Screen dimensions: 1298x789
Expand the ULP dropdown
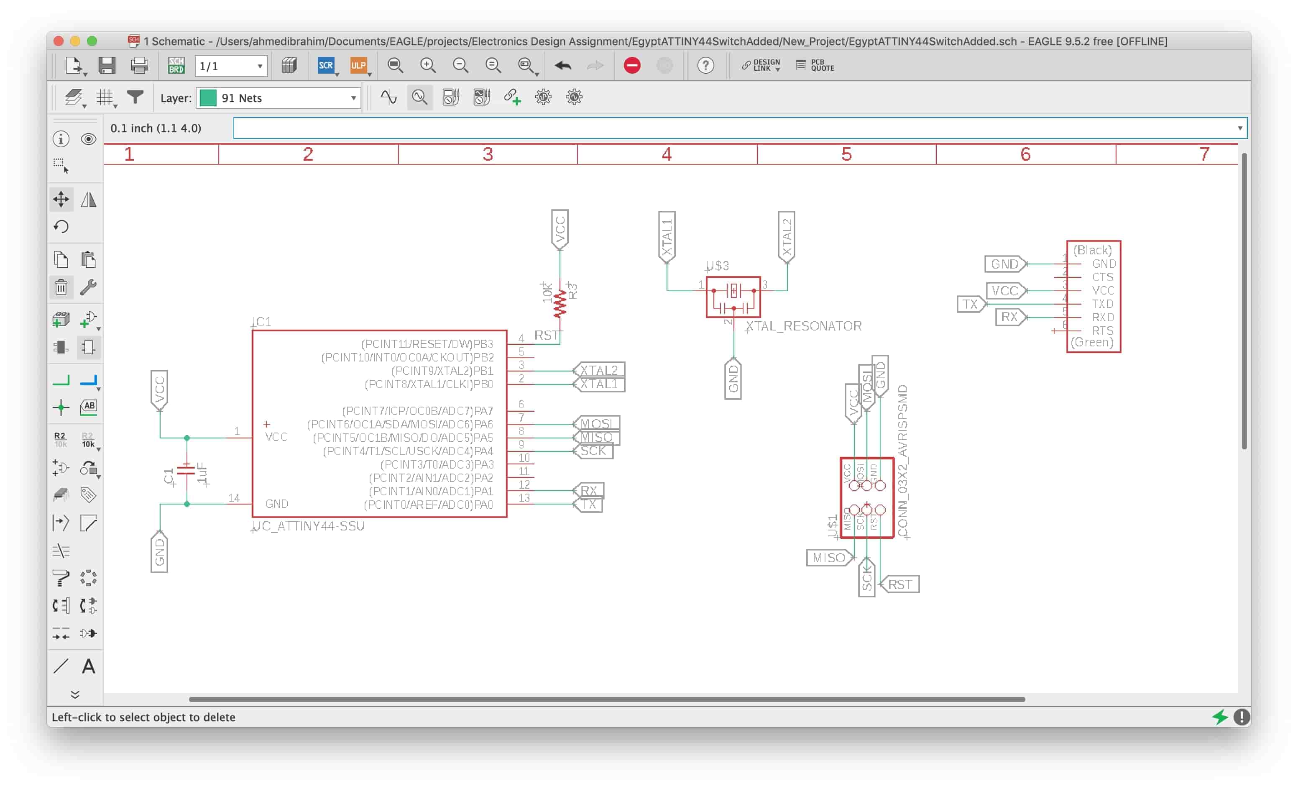pos(370,75)
